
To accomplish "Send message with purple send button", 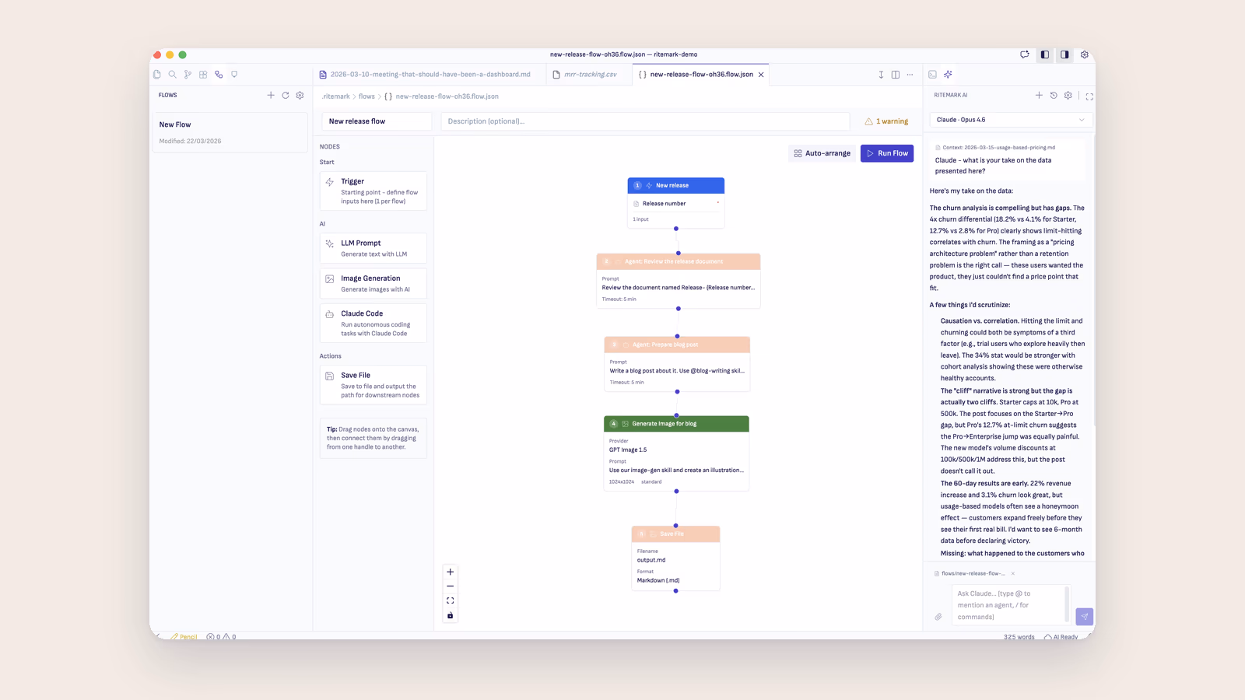I will [x=1085, y=616].
